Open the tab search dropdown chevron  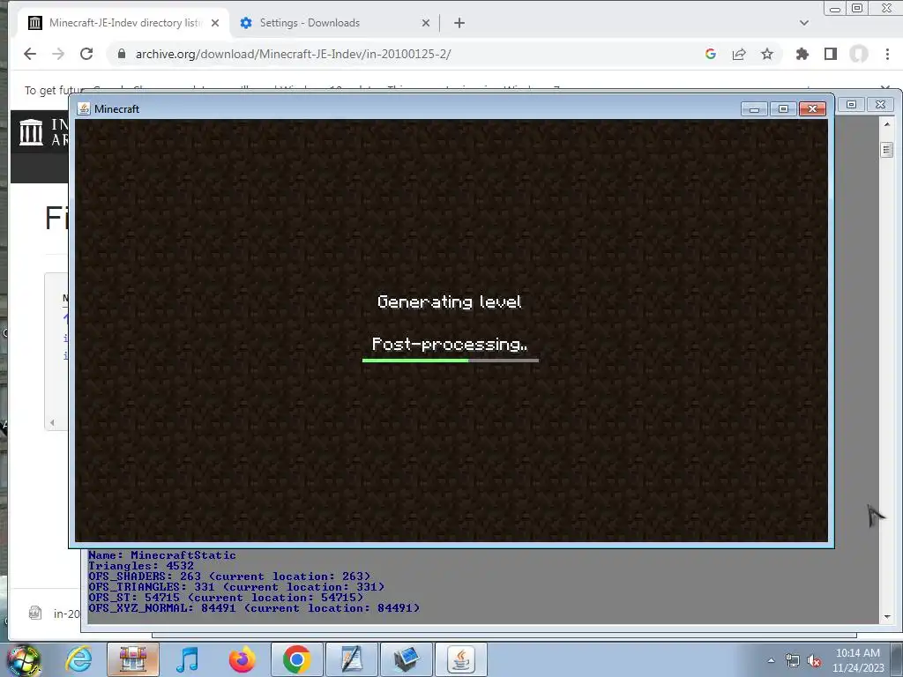[804, 23]
